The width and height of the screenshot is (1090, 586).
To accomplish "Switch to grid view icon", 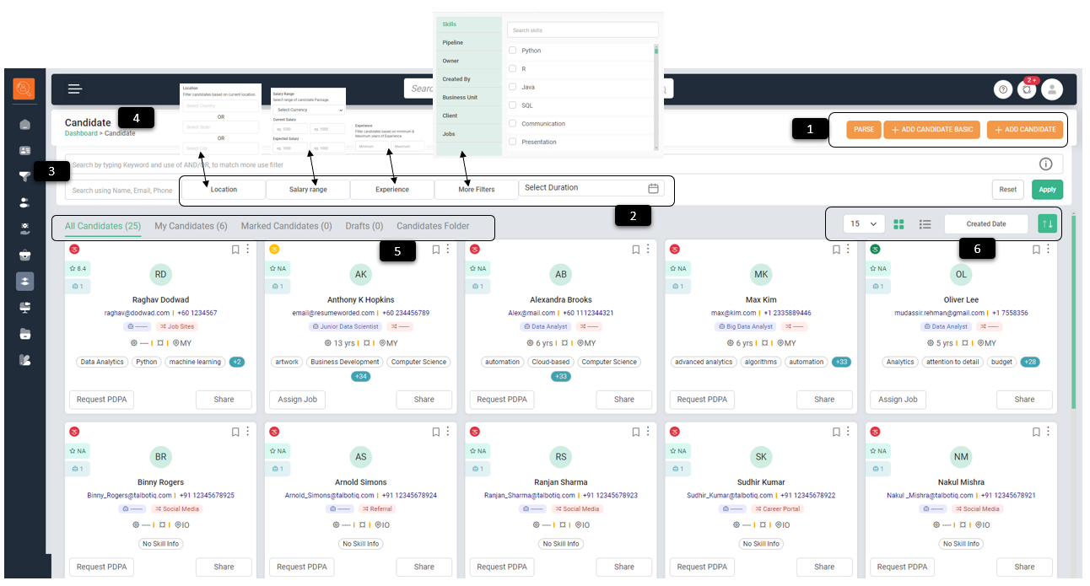I will point(899,224).
